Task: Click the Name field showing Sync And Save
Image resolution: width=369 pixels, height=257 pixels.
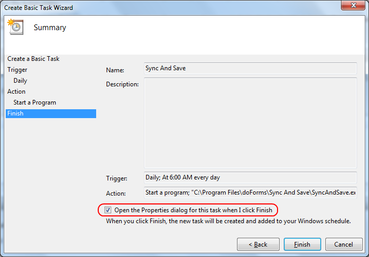Action: [250, 69]
